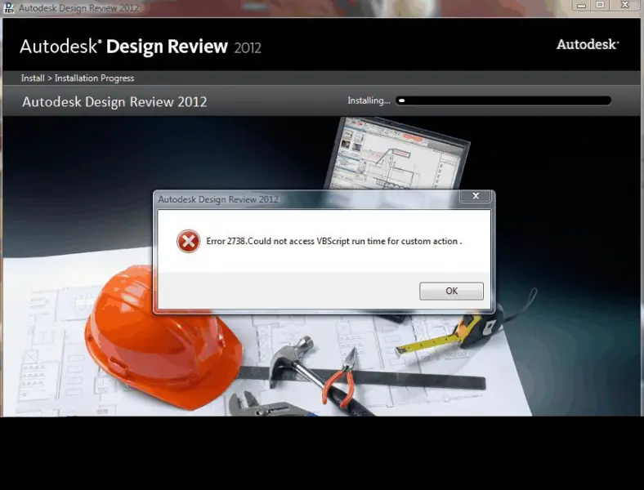Click the 'Installing...' status label

coord(369,101)
